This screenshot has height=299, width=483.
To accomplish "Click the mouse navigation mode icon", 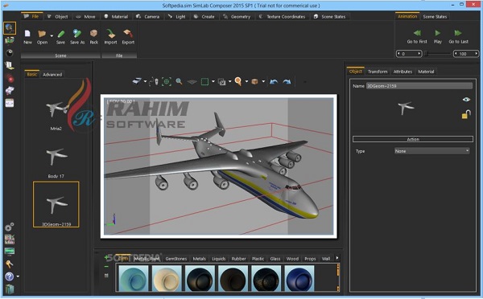I will pos(154,82).
